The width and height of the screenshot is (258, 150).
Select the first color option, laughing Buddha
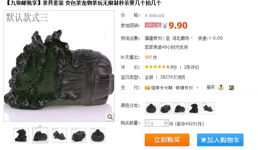click(151, 108)
